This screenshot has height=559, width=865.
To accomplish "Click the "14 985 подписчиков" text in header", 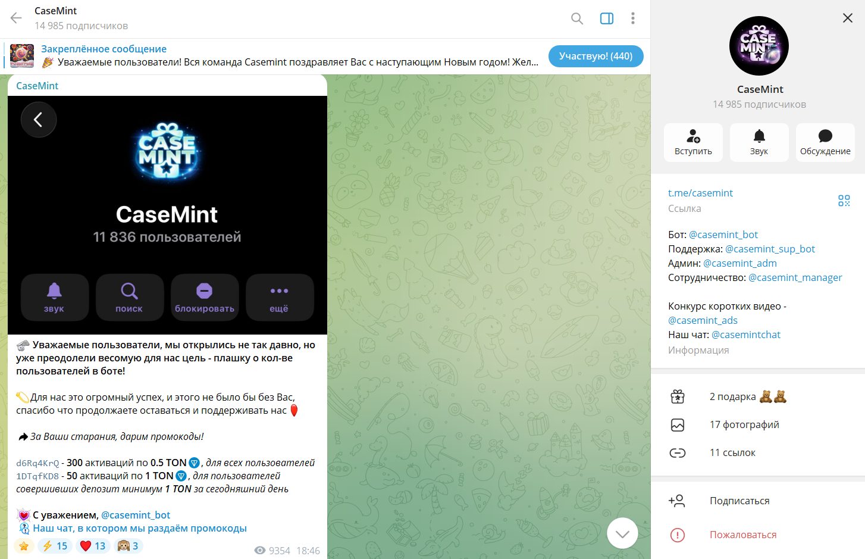I will pyautogui.click(x=81, y=26).
